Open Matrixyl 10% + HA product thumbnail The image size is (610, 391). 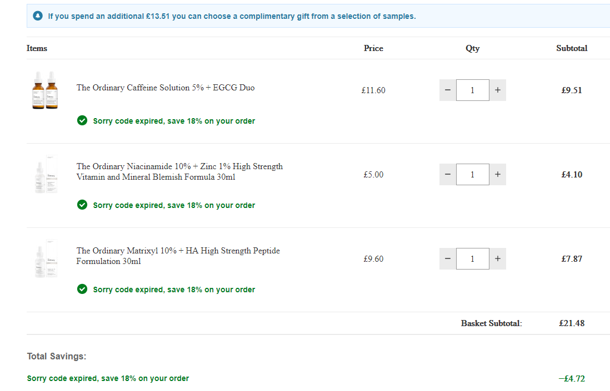(x=45, y=258)
